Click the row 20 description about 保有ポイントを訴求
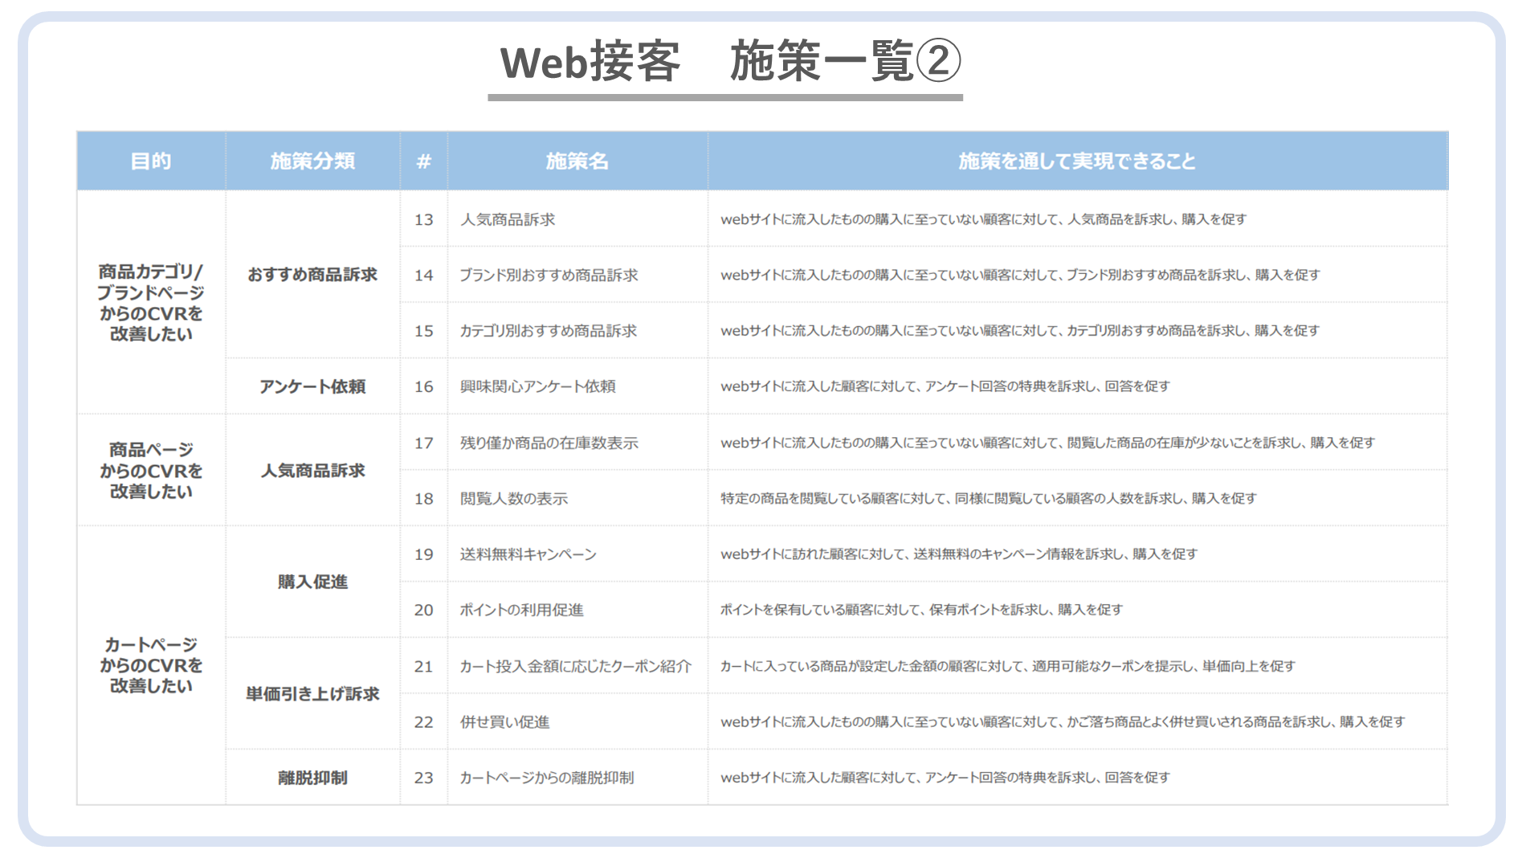Viewport: 1518px width, 854px height. [921, 610]
